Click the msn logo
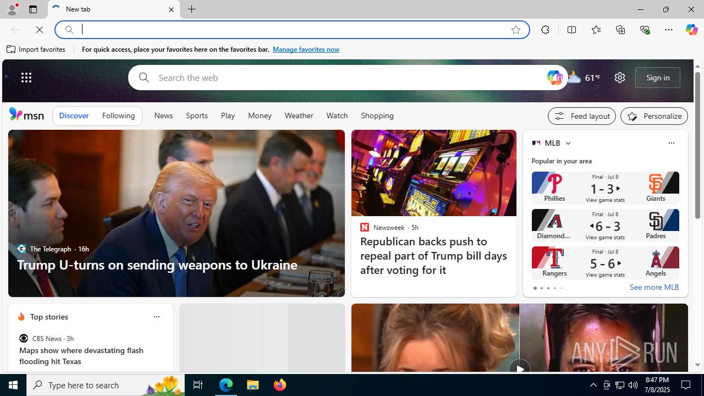Screen dimensions: 704x396 click(26, 114)
